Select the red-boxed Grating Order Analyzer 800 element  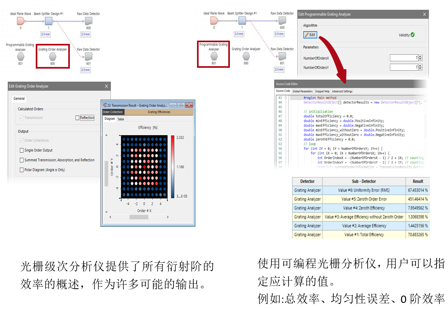pyautogui.click(x=52, y=57)
